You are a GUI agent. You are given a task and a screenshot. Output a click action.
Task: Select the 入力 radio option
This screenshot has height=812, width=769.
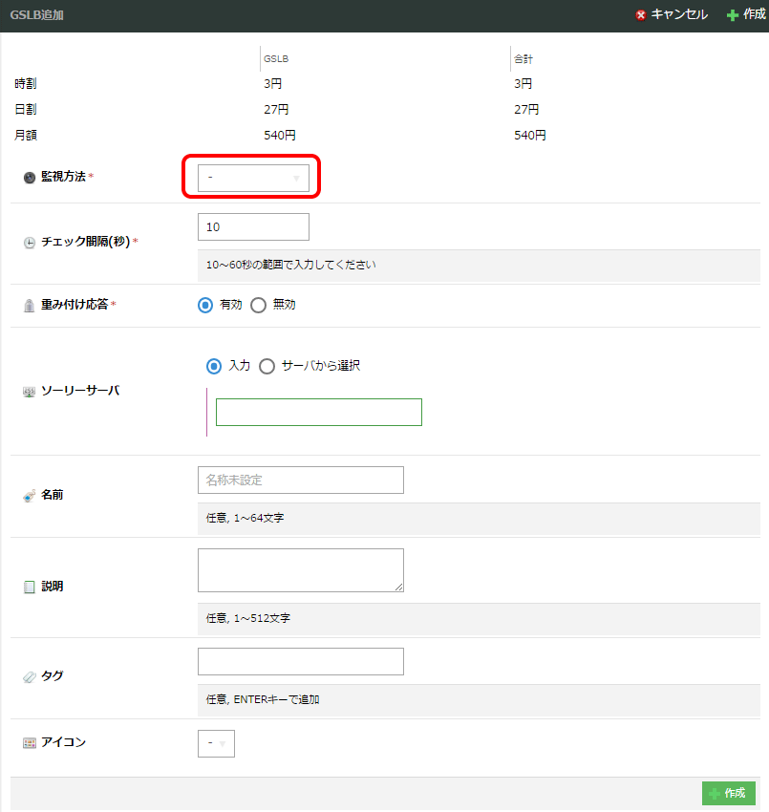(214, 366)
